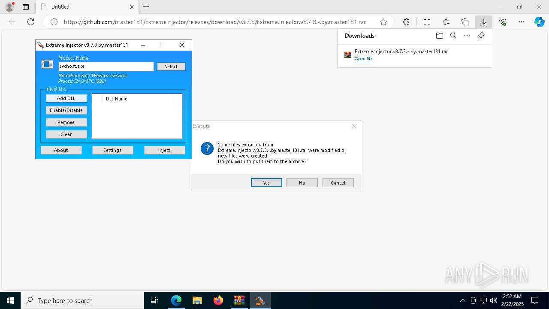Click the Extreme.Injector.v3.7.3 file name in Downloads
549x309 pixels.
coord(401,51)
